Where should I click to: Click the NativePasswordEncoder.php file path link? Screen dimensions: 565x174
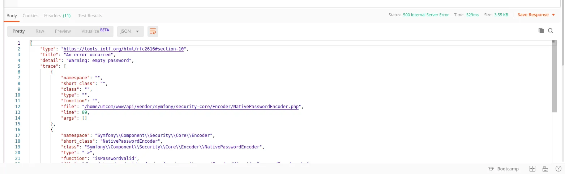[192, 107]
